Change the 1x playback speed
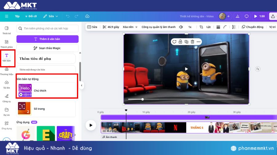 coord(190,27)
